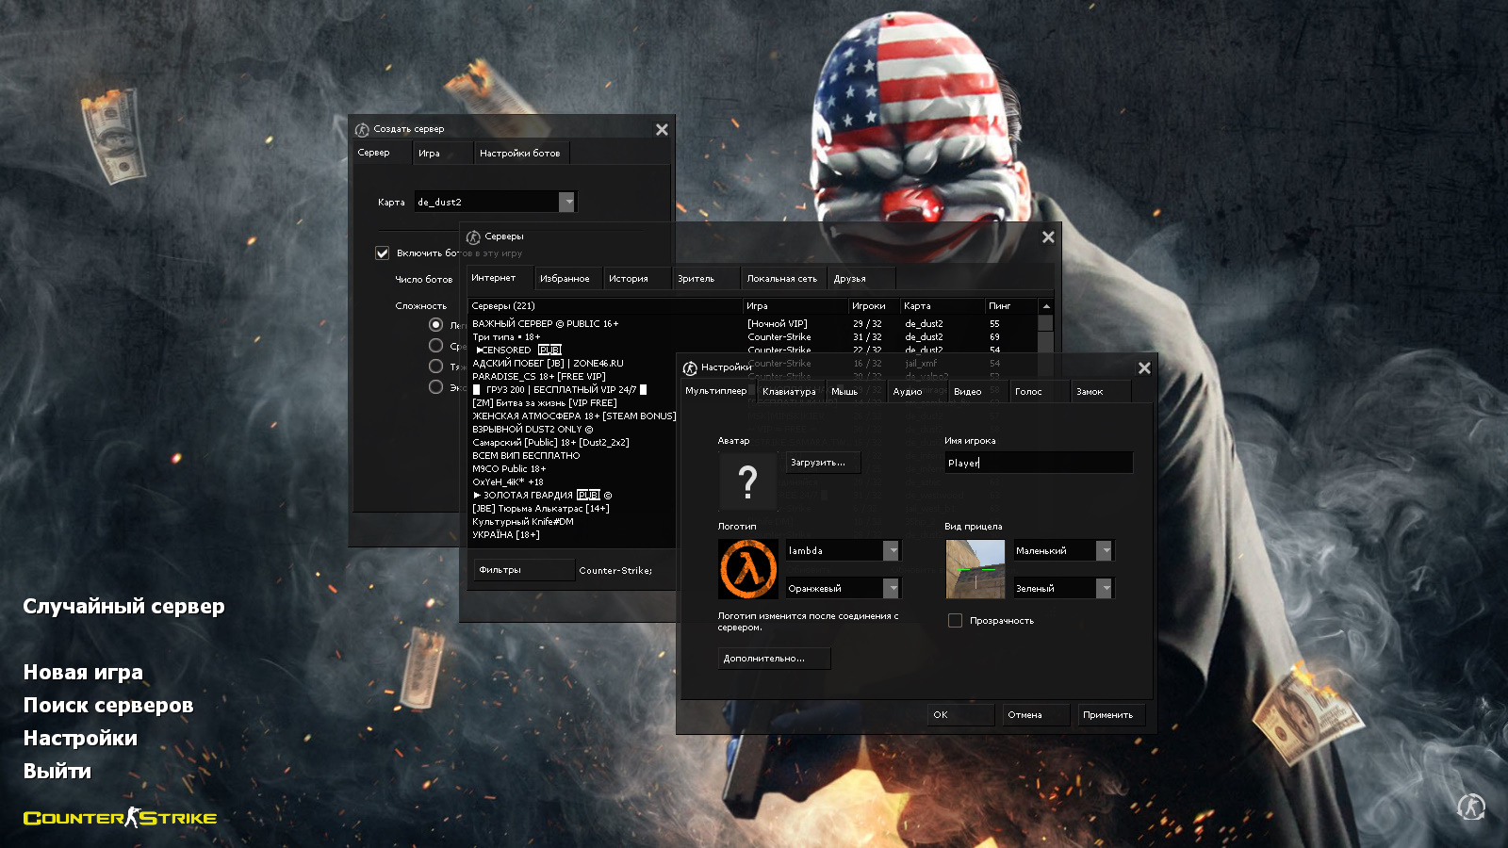The image size is (1508, 848).
Task: Click the Steam icon in bottom-right corner
Action: point(1471,807)
